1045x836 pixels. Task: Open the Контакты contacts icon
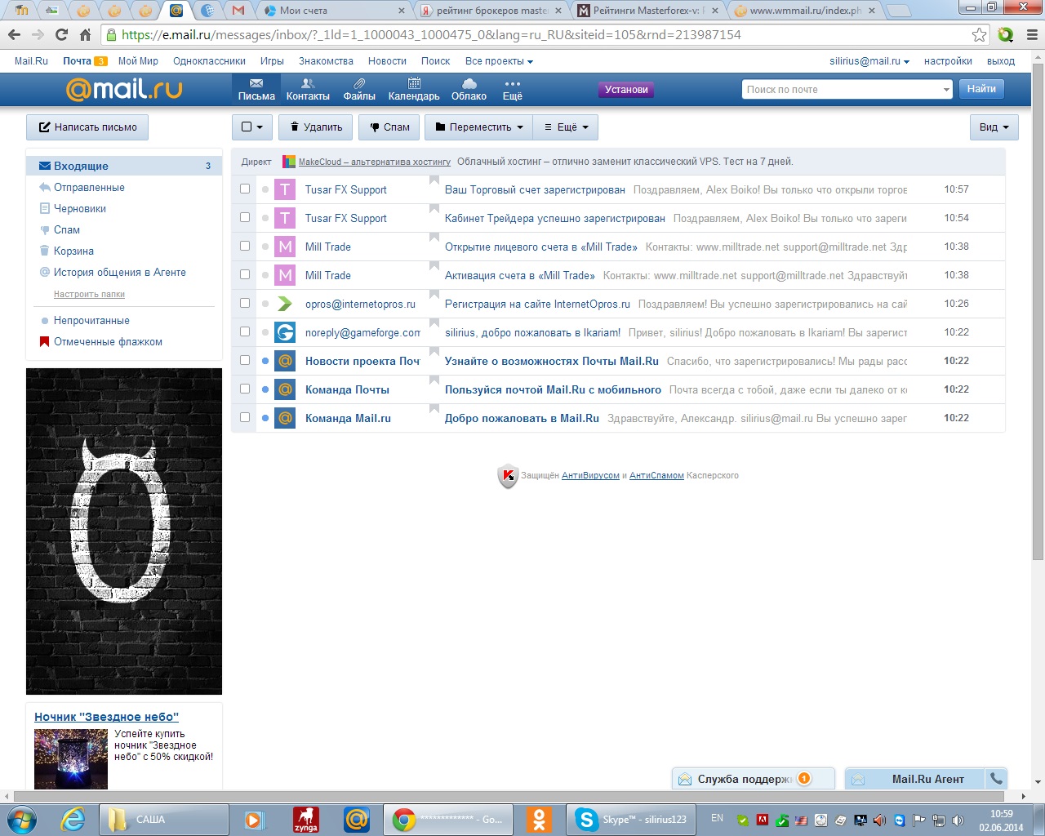coord(308,83)
